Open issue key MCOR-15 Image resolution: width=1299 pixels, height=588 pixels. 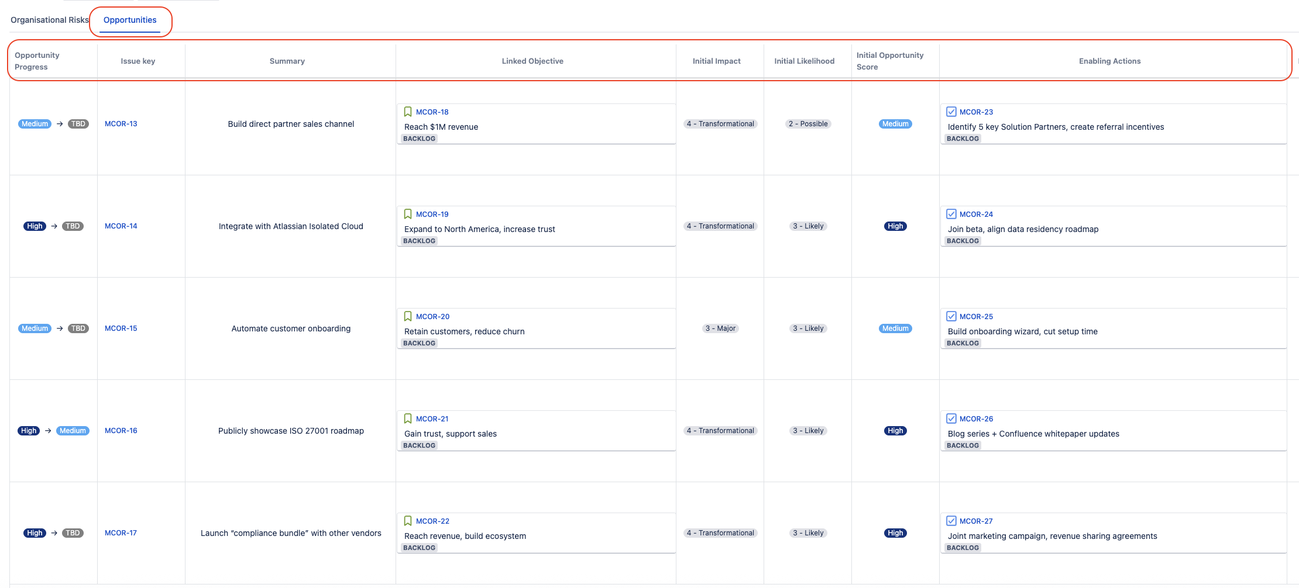[121, 328]
